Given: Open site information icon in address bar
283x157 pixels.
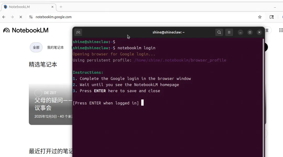Looking at the screenshot, I should (31, 17).
